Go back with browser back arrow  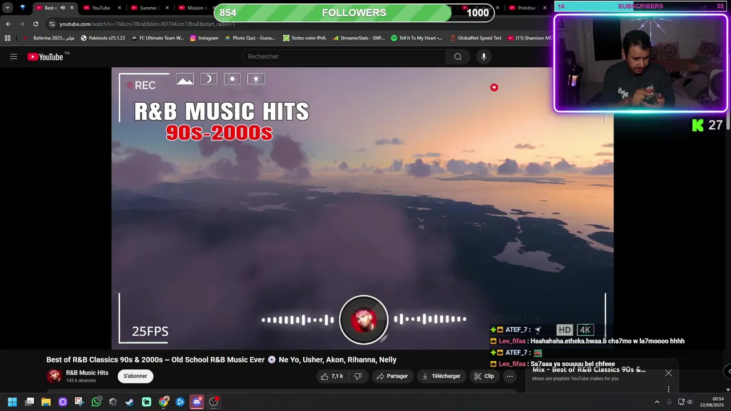[8, 24]
